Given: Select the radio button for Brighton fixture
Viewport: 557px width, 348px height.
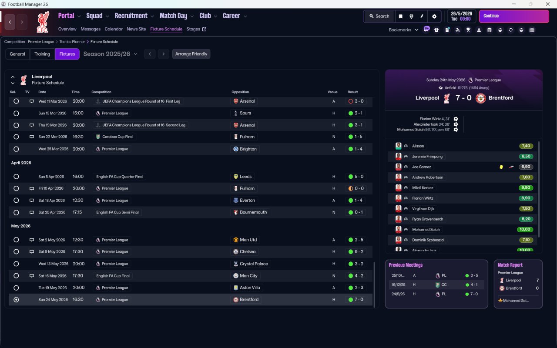Looking at the screenshot, I should pos(16,149).
